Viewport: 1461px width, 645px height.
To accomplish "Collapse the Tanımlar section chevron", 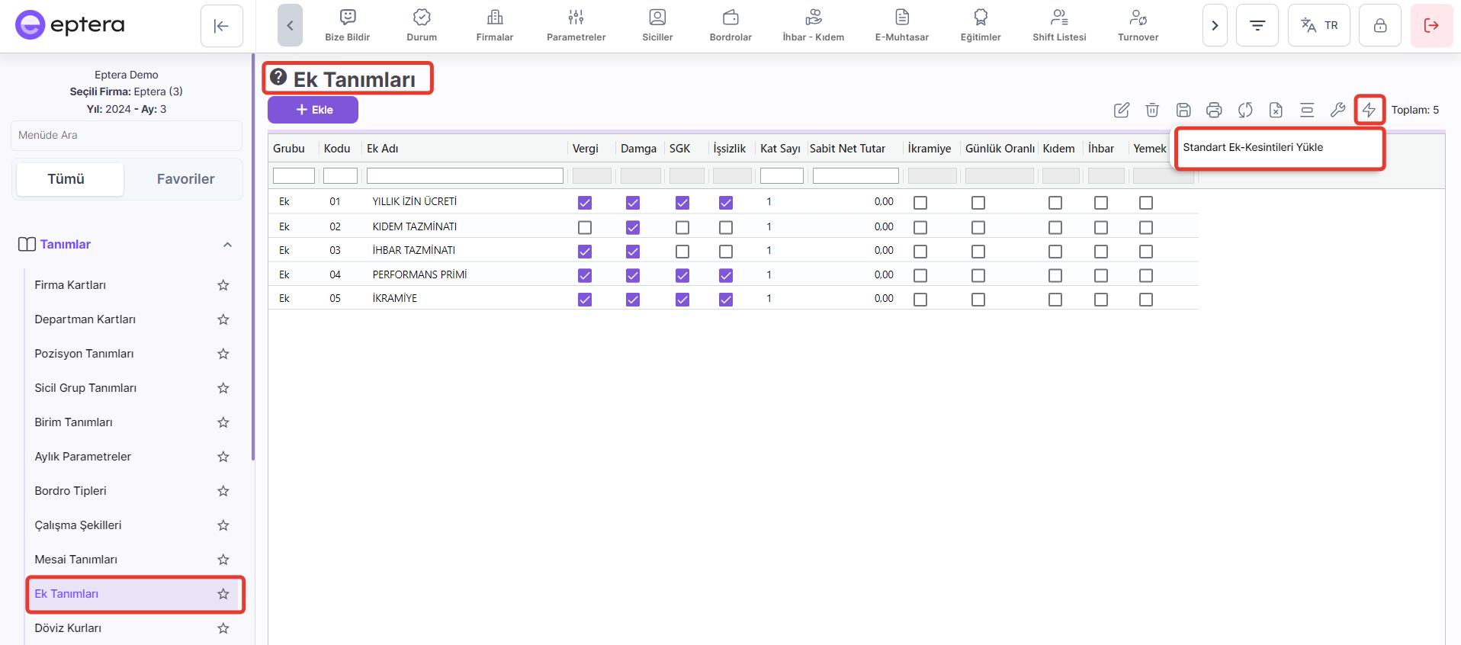I will click(227, 245).
